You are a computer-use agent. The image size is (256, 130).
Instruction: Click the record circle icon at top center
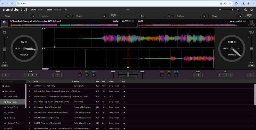(128, 10)
